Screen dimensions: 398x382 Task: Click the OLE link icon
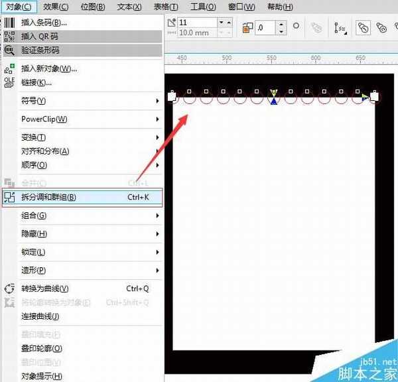(x=9, y=82)
